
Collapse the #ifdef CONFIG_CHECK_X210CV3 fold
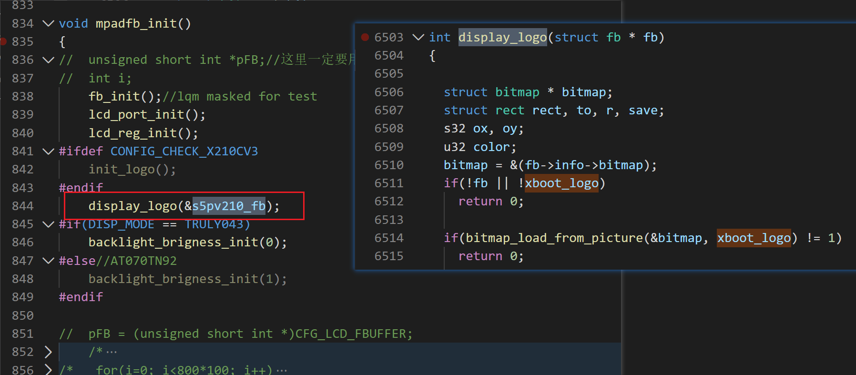48,152
